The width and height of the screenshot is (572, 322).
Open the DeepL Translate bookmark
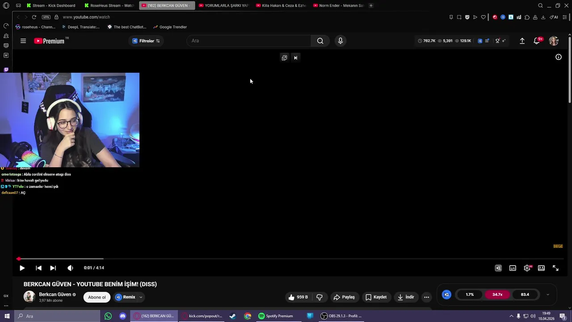click(80, 27)
